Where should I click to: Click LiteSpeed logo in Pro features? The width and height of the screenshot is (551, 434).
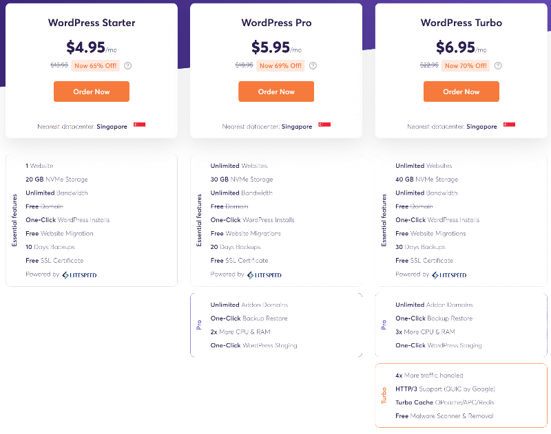tap(264, 275)
